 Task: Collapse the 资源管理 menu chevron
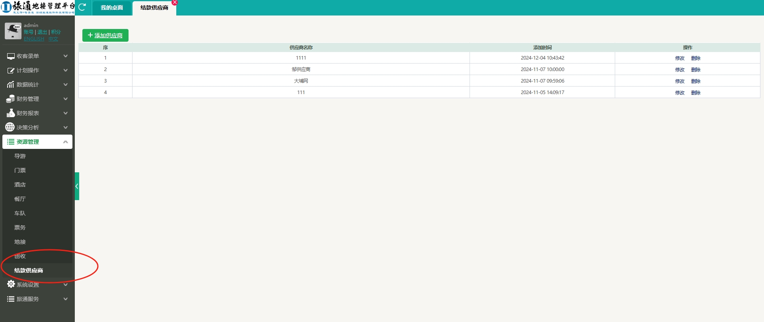[66, 142]
